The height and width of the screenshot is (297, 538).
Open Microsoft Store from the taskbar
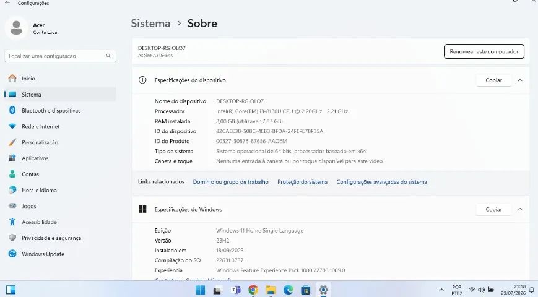306,290
